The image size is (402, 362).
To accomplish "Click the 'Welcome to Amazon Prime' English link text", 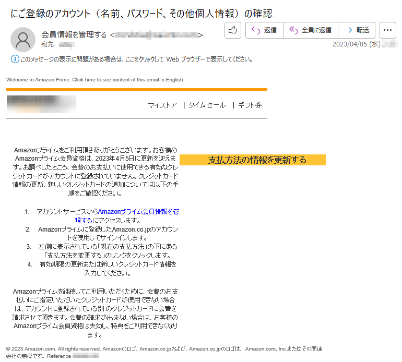I will (95, 80).
